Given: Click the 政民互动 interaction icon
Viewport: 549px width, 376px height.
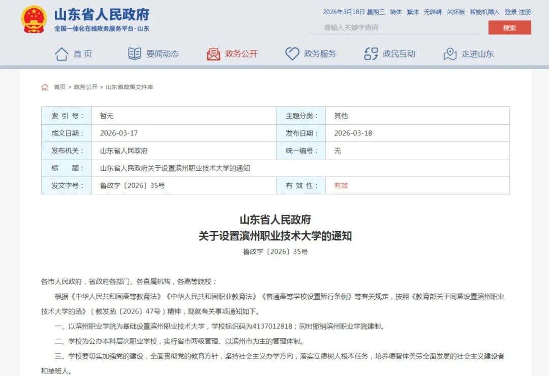Looking at the screenshot, I should click(371, 54).
